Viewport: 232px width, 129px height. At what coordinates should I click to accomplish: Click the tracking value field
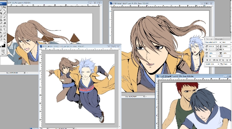227,50
